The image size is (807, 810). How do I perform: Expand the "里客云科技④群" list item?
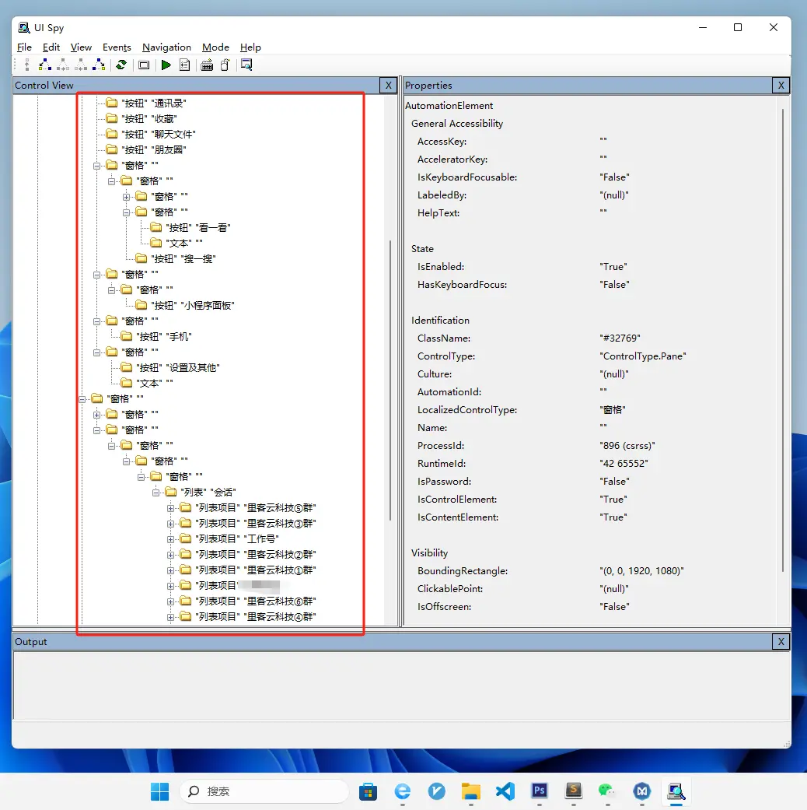coord(171,616)
